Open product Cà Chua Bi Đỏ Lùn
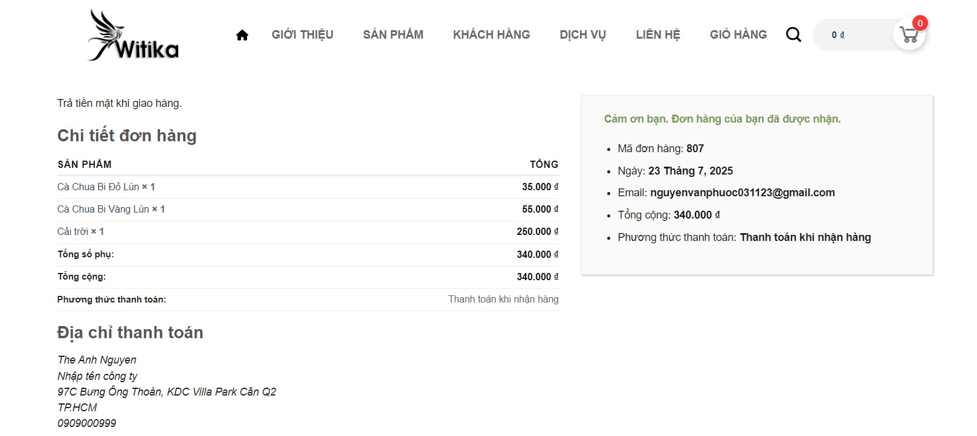Image resolution: width=977 pixels, height=436 pixels. 98,187
